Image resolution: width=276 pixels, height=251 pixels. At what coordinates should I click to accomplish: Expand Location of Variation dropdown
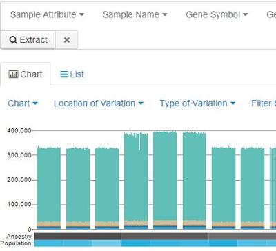(99, 103)
